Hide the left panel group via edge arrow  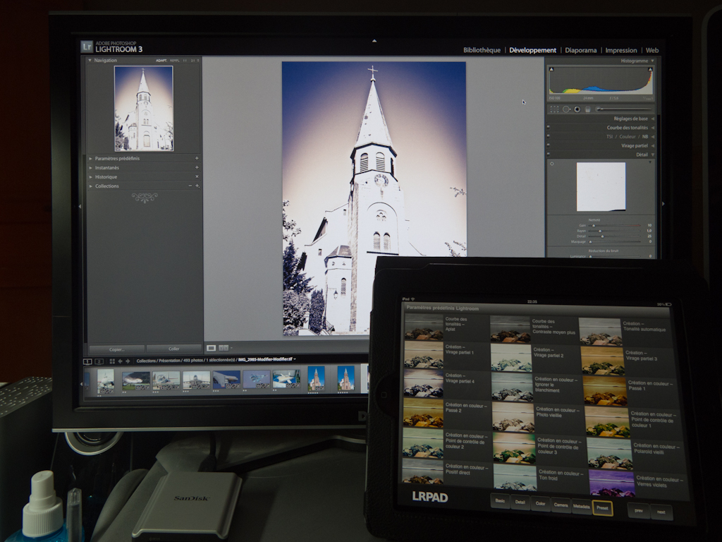[80, 207]
